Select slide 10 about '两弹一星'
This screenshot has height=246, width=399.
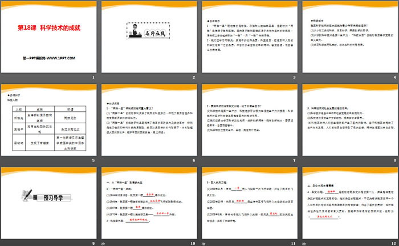pyautogui.click(x=149, y=201)
